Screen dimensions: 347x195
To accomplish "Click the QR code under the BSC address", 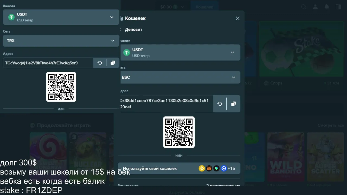I will [179, 132].
